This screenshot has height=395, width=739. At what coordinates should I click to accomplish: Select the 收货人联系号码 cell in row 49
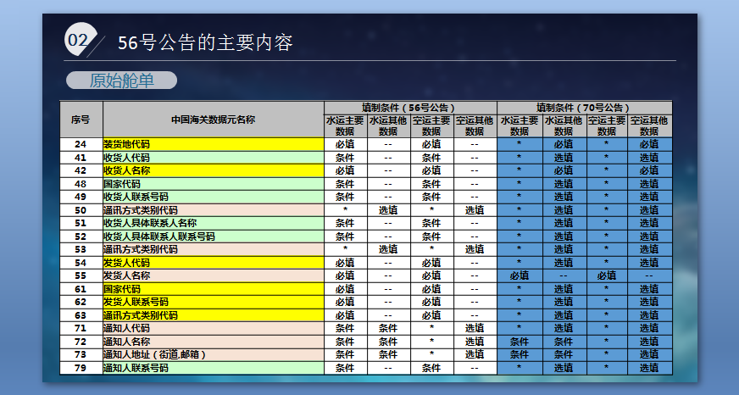point(213,197)
